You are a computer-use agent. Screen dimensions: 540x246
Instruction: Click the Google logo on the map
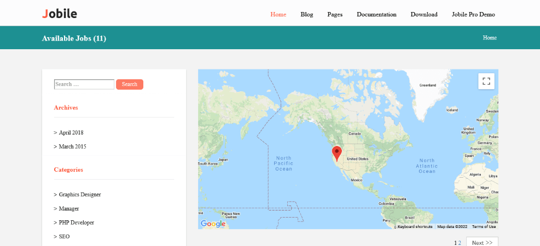coord(213,224)
